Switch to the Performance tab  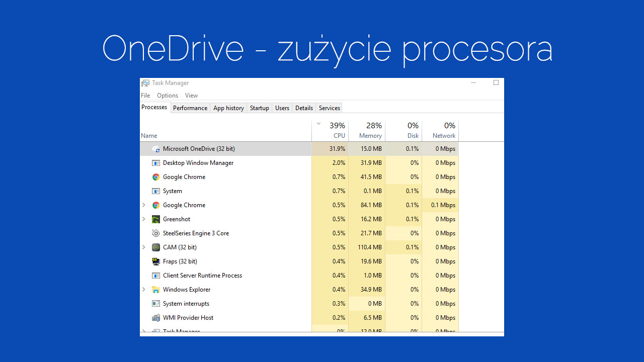click(190, 108)
